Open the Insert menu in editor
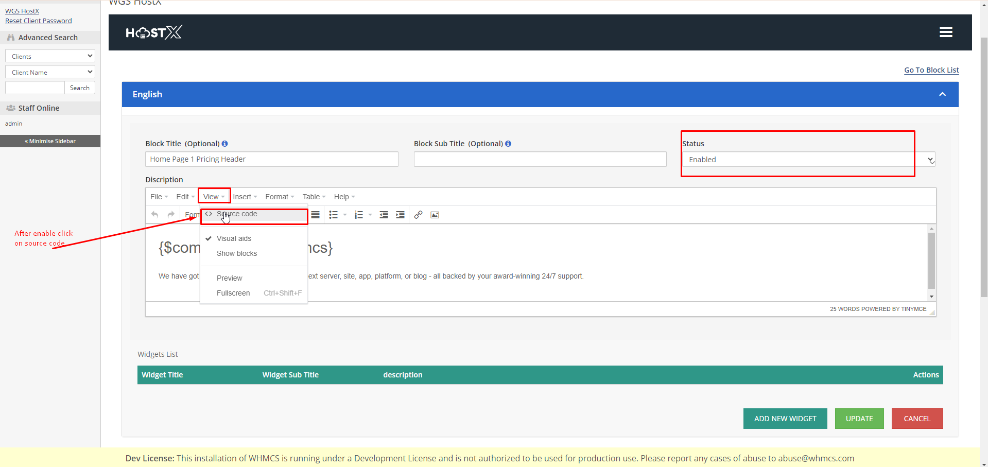The width and height of the screenshot is (988, 467). click(245, 197)
